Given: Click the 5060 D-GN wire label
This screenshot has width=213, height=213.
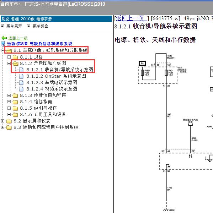Looking at the screenshot, I should [195, 139].
